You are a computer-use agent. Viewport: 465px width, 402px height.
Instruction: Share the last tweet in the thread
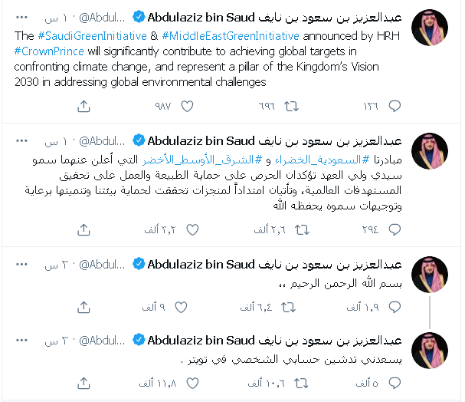pyautogui.click(x=84, y=381)
